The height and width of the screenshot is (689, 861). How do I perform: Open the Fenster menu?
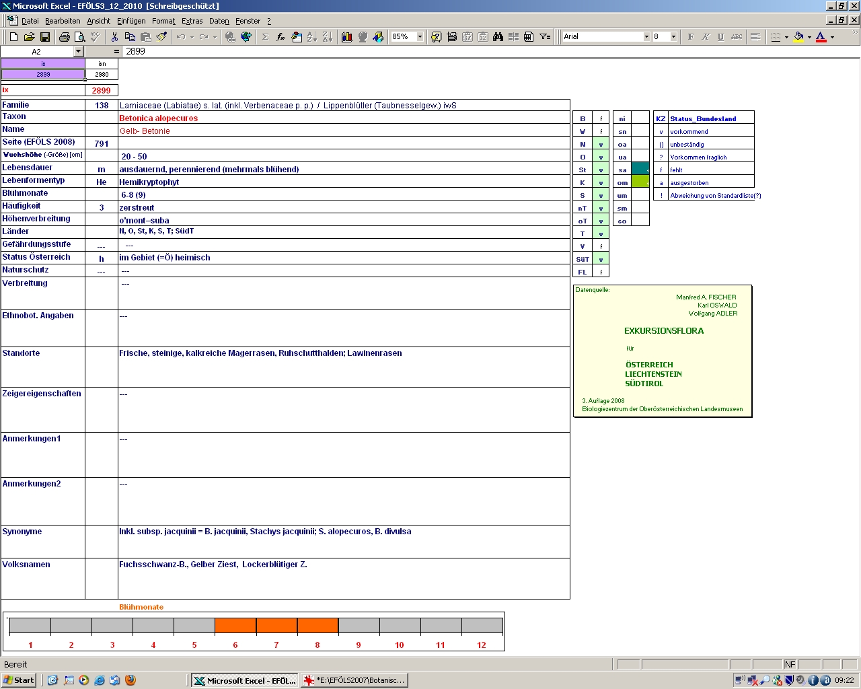pos(248,21)
